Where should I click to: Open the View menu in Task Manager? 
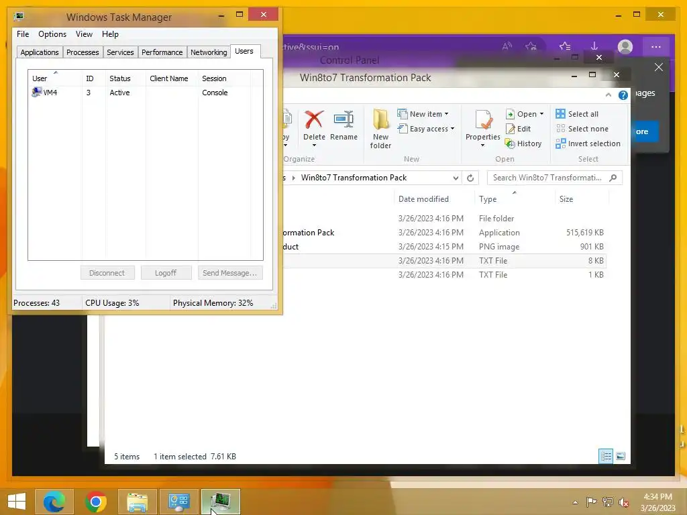click(x=84, y=34)
